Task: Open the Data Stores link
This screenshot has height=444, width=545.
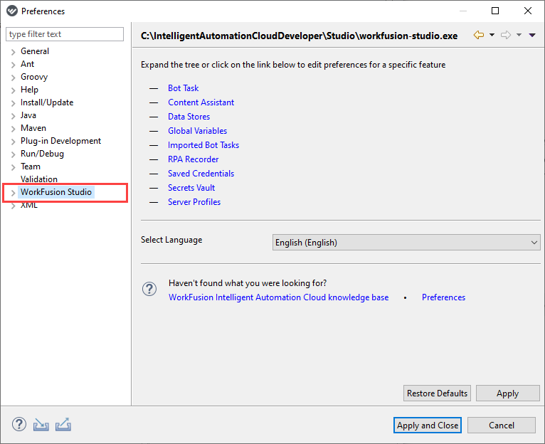Action: [x=189, y=117]
